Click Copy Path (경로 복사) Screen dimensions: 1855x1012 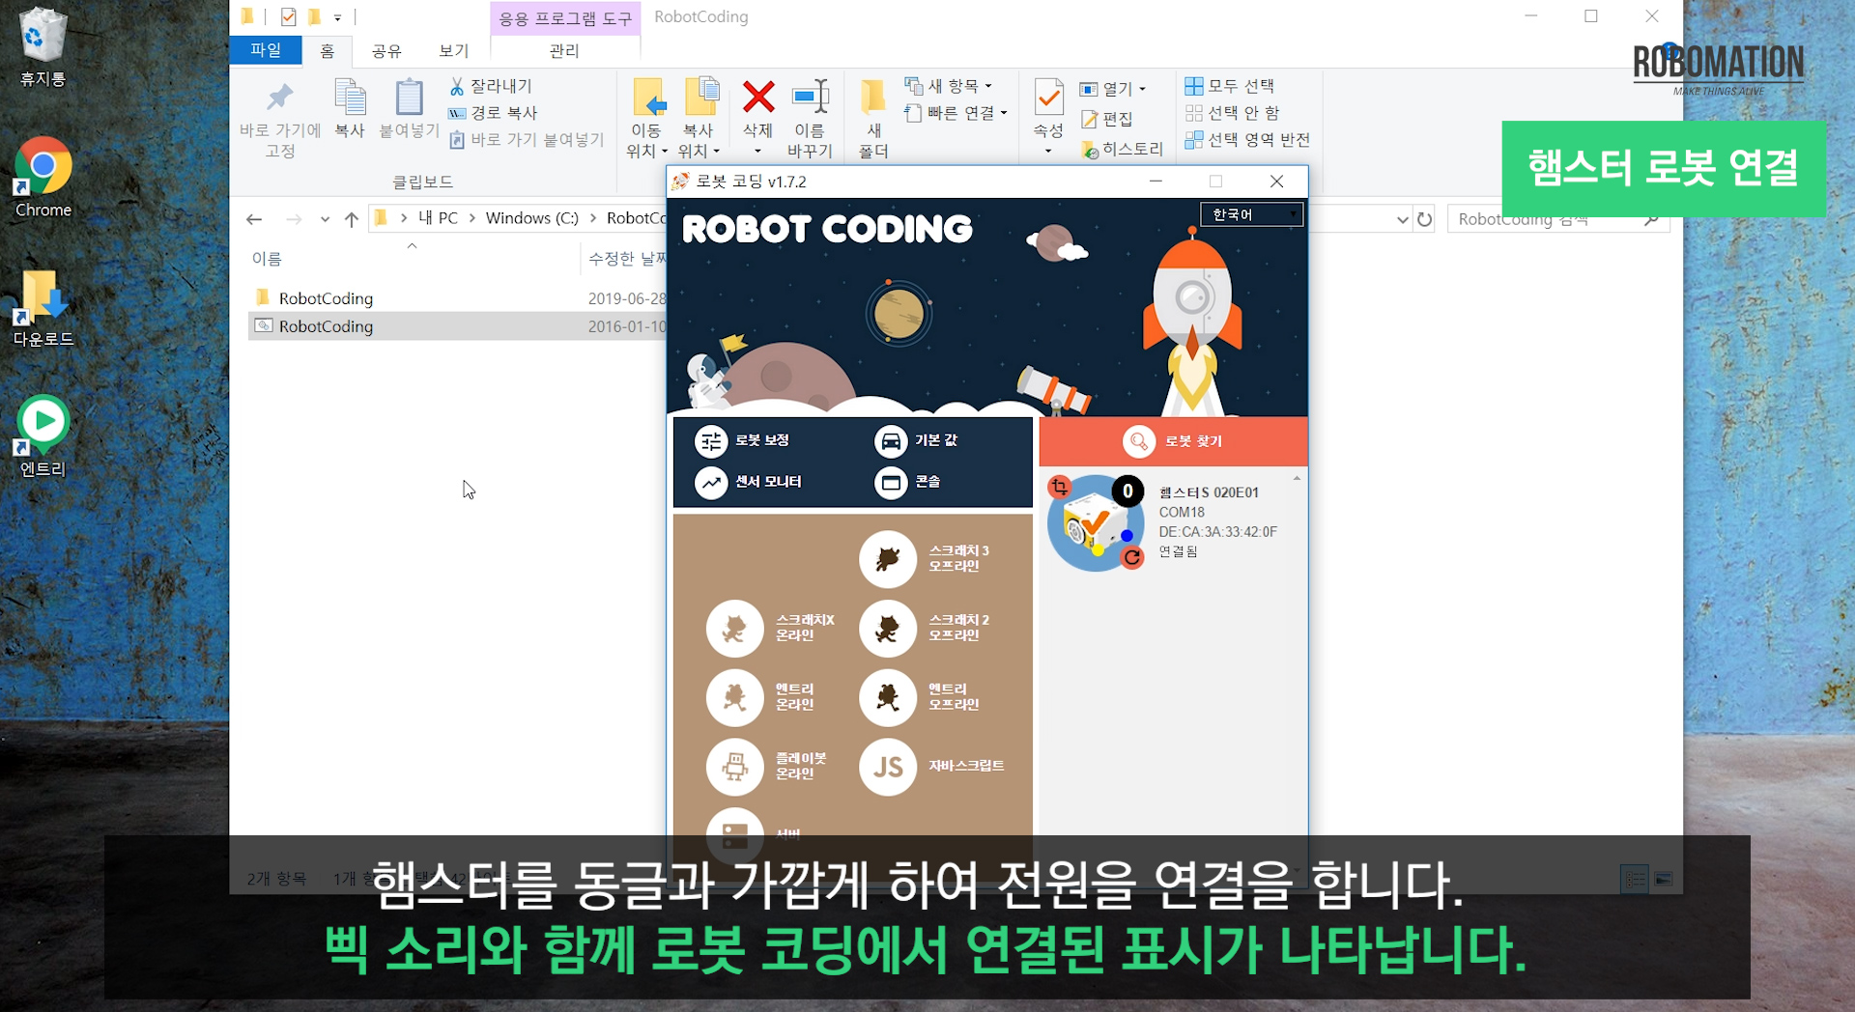click(493, 113)
